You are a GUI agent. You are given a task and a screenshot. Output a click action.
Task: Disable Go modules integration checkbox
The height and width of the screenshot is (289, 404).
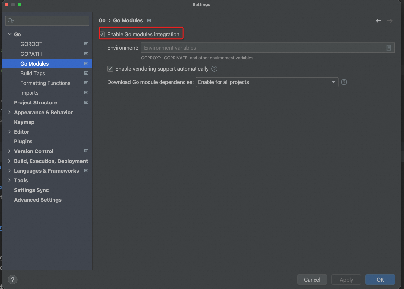click(102, 34)
